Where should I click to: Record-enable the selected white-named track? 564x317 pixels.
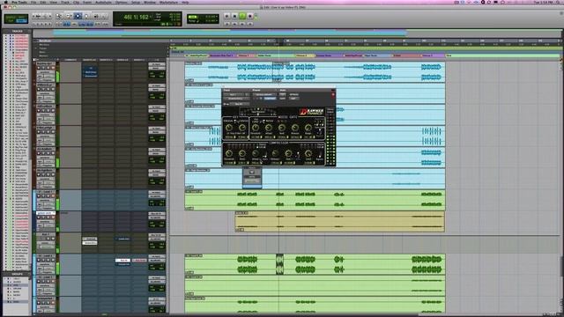pos(39,217)
